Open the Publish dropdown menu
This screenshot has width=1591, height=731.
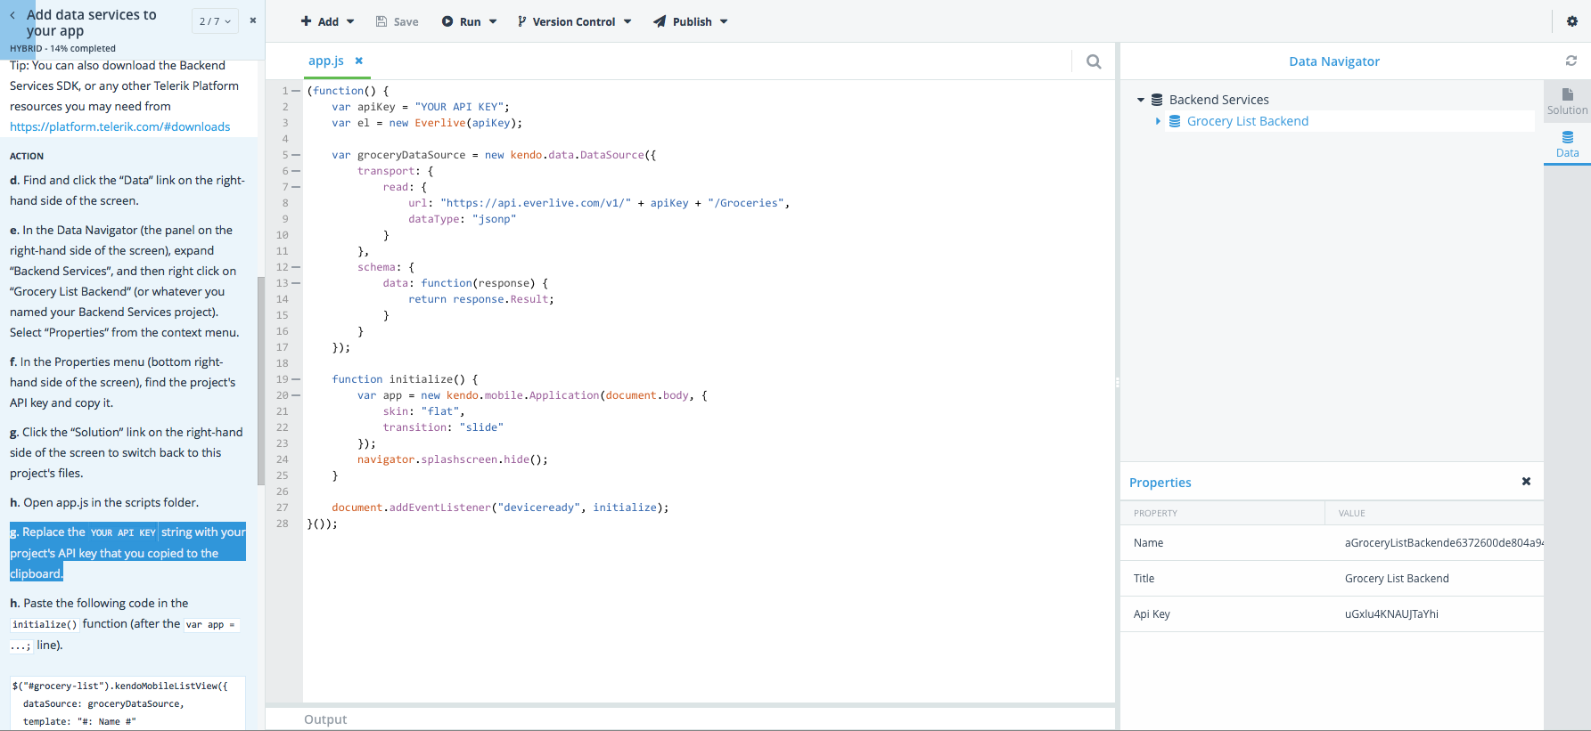691,21
